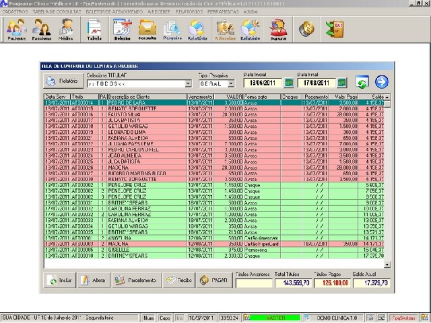Screen dimensions: 431x323
Task: Click the Total Títulos value 143.559,70
Action: pos(293,283)
